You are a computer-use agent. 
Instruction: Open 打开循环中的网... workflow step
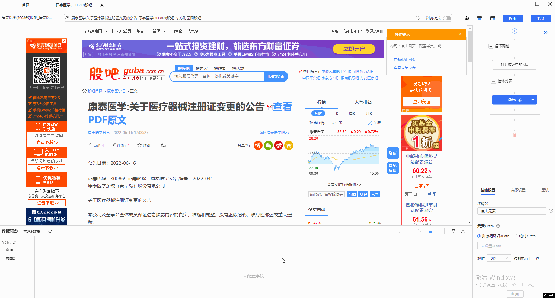pos(515,65)
